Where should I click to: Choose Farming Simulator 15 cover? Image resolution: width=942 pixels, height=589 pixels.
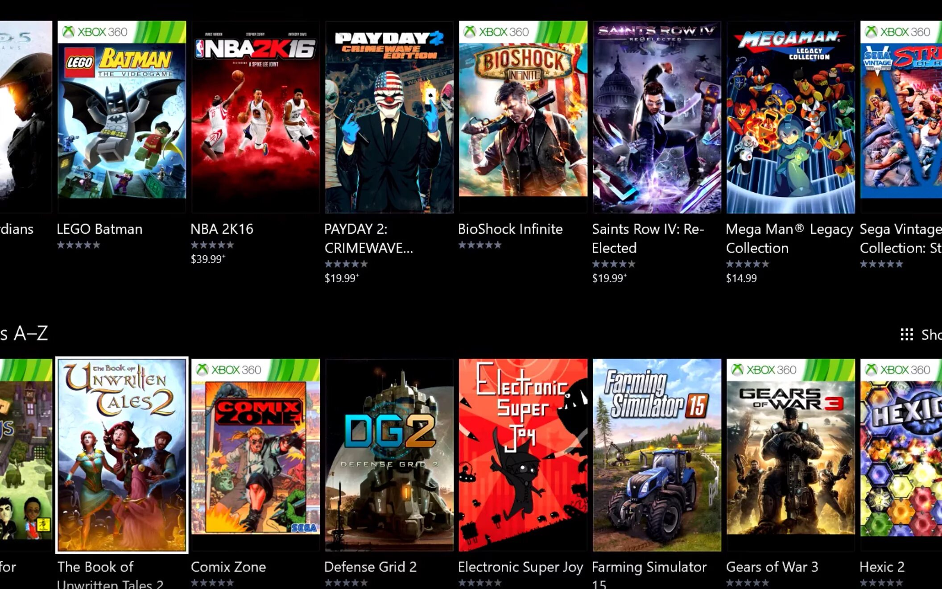657,455
